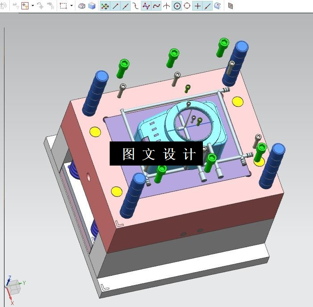Toggle end point snap option
The width and height of the screenshot is (313, 307).
[115, 6]
